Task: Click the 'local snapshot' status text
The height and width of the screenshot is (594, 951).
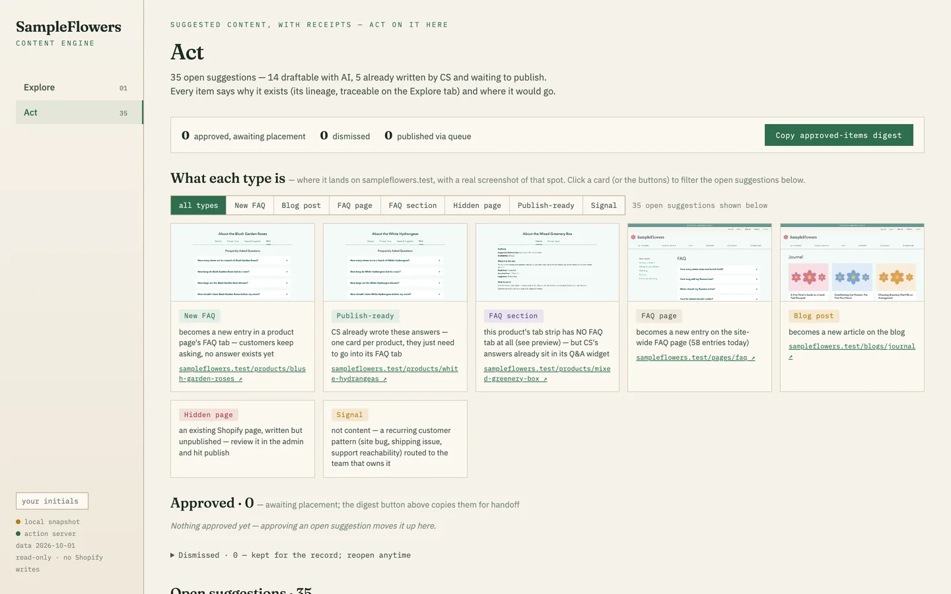Action: [x=52, y=522]
